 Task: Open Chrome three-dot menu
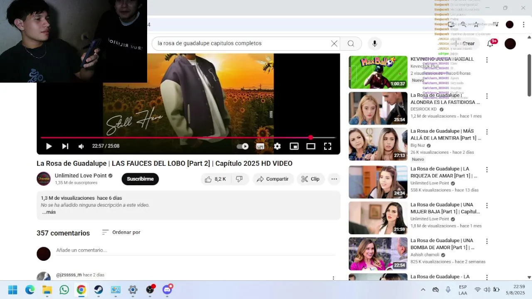click(524, 25)
